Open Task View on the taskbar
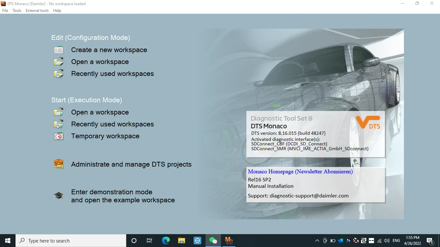 (149, 241)
